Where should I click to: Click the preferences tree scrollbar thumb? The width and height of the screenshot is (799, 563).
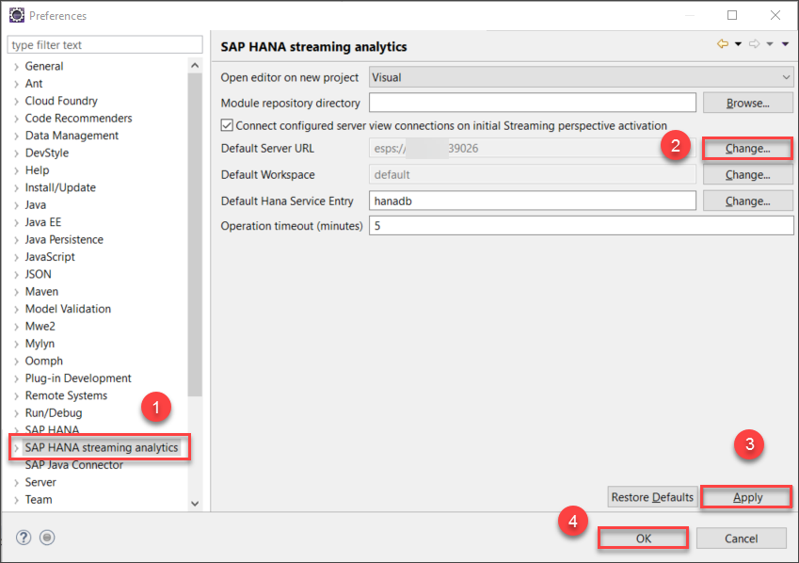pyautogui.click(x=195, y=234)
